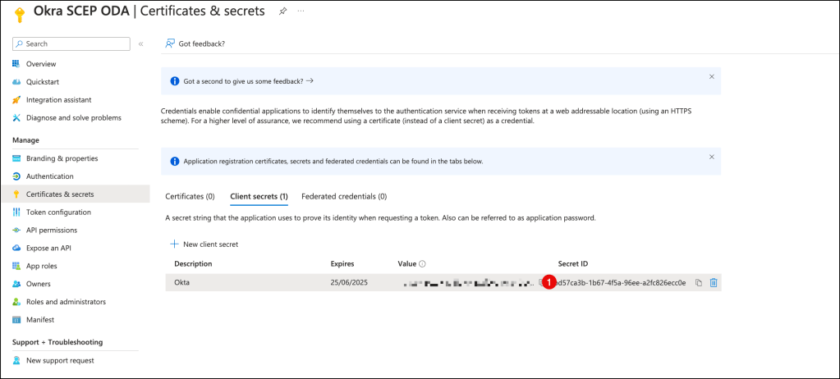Image resolution: width=840 pixels, height=379 pixels.
Task: Click the Got feedback? button
Action: tap(195, 43)
